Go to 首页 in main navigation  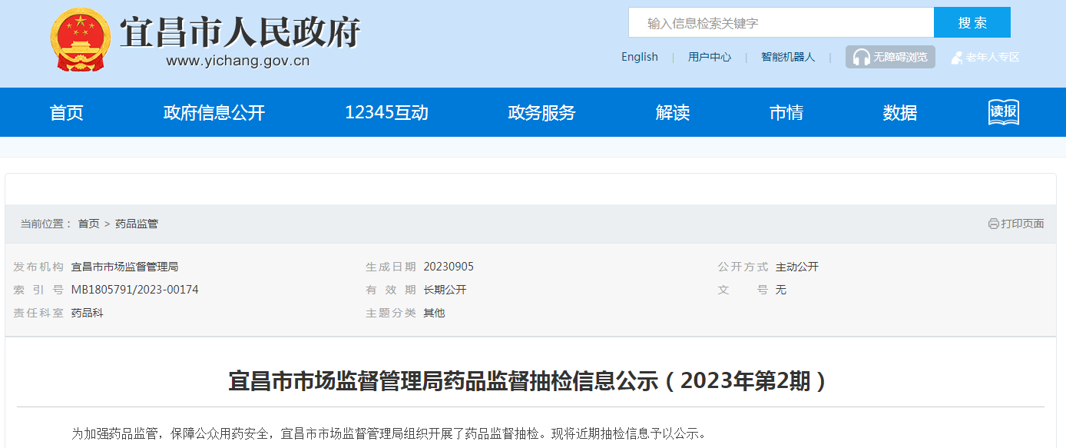click(x=66, y=113)
